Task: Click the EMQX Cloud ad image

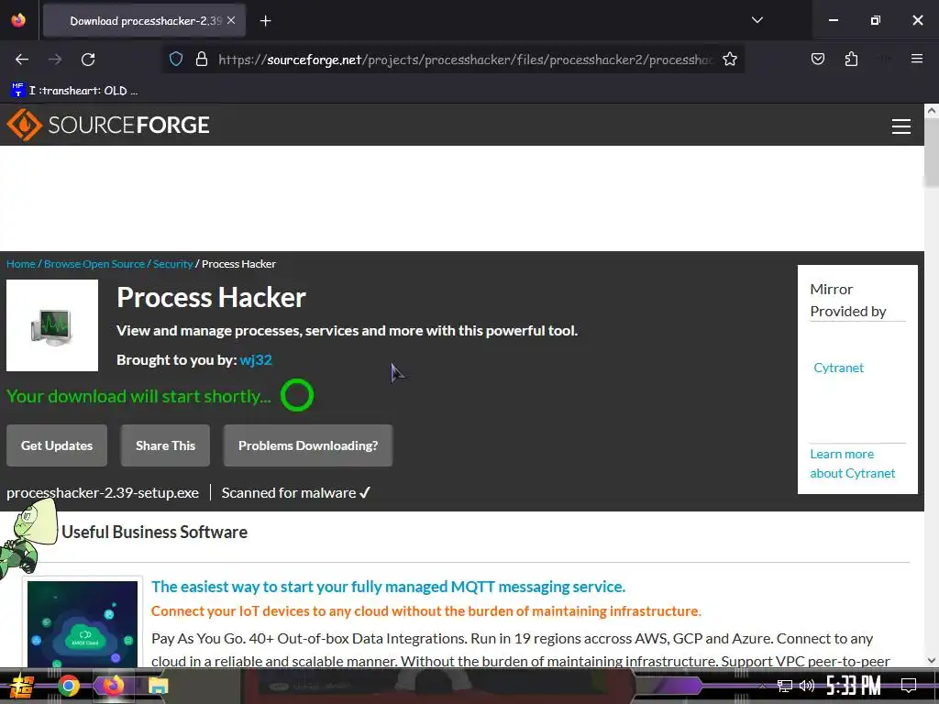Action: (x=83, y=623)
